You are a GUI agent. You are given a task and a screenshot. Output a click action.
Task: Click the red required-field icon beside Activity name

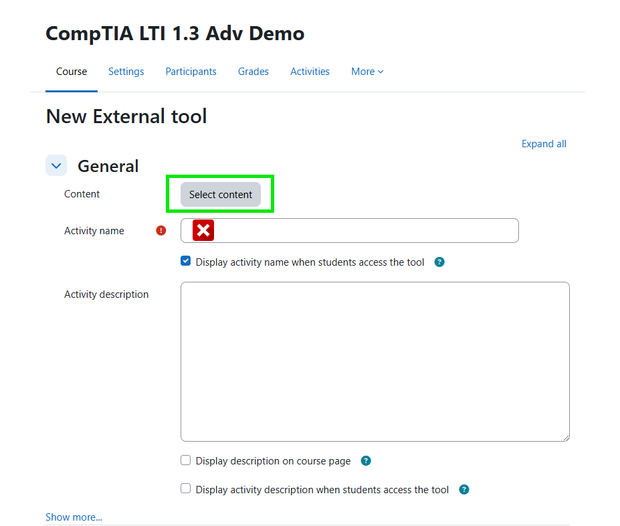[161, 231]
